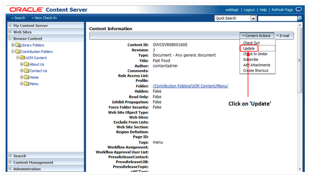309x178 pixels.
Task: Click the Author value contentadmin
Action: [165, 66]
